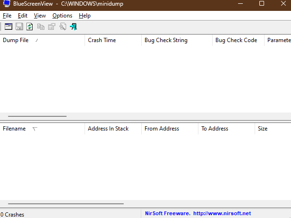The height and width of the screenshot is (218, 291).
Task: Click the '0 Crashes' status bar text
Action: (12, 215)
